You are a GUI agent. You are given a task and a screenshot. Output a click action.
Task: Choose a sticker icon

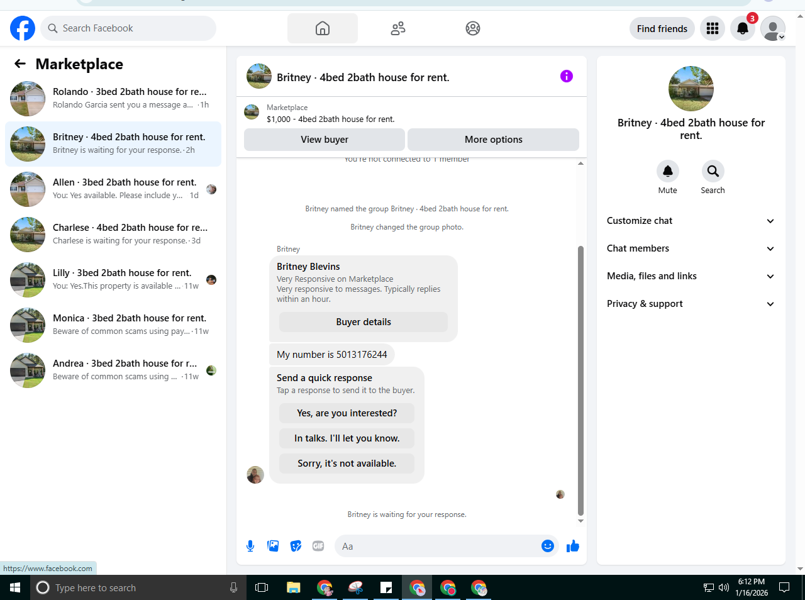click(296, 546)
